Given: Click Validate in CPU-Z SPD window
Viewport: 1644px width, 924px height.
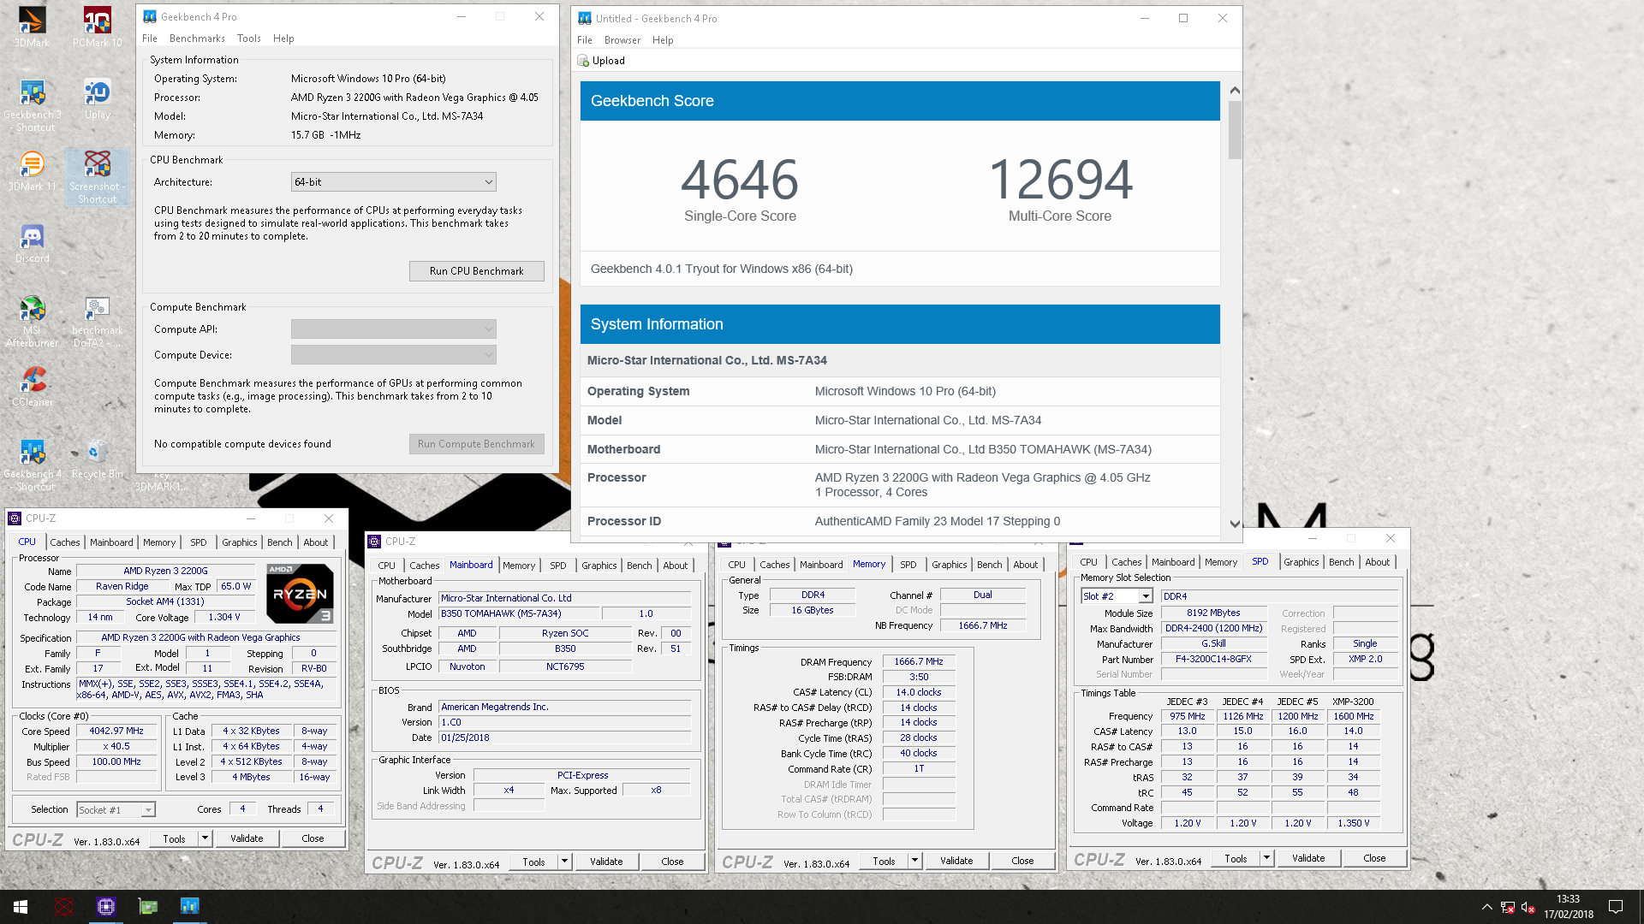Looking at the screenshot, I should [1308, 858].
